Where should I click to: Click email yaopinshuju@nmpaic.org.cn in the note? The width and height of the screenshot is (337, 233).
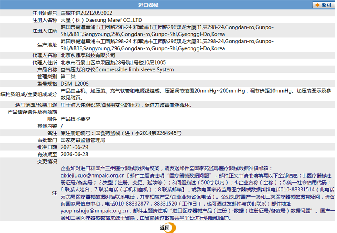coord(94,211)
